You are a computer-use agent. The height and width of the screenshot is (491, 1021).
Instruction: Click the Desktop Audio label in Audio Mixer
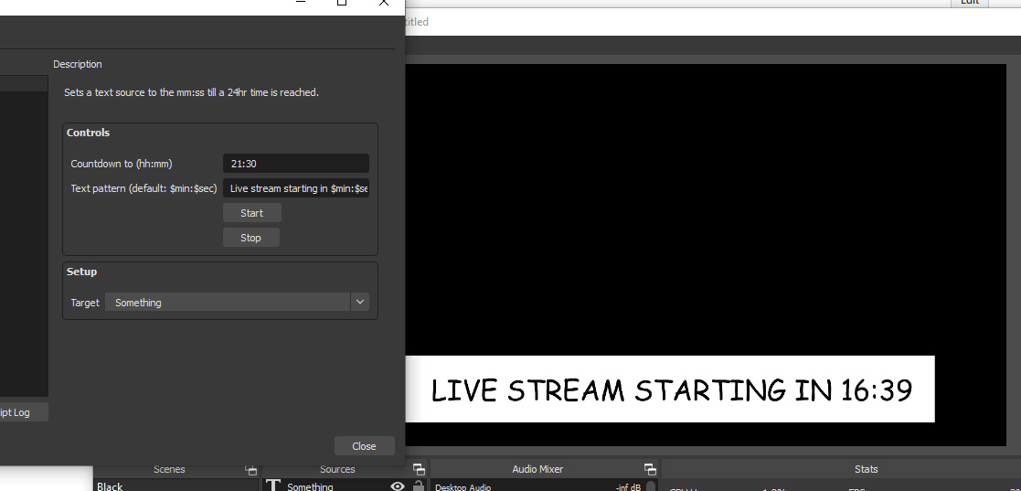pyautogui.click(x=463, y=487)
